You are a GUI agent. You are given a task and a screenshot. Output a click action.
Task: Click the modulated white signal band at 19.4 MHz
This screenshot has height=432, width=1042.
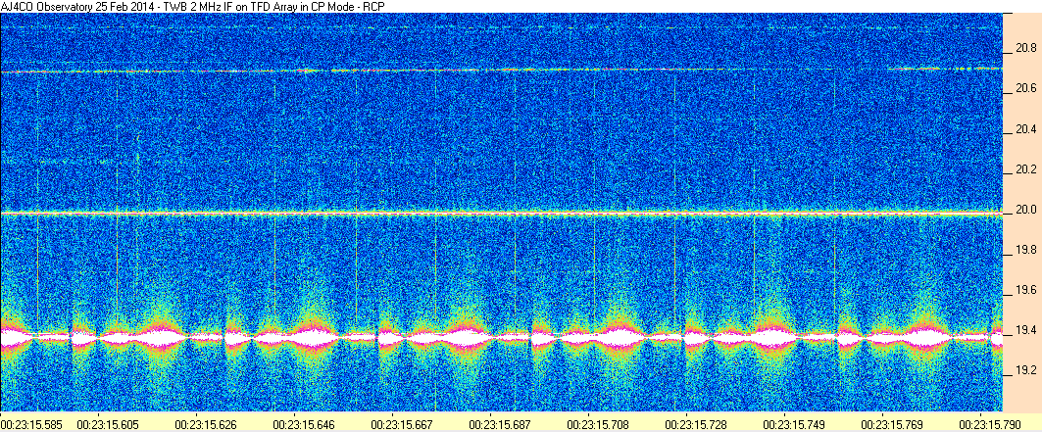point(501,336)
